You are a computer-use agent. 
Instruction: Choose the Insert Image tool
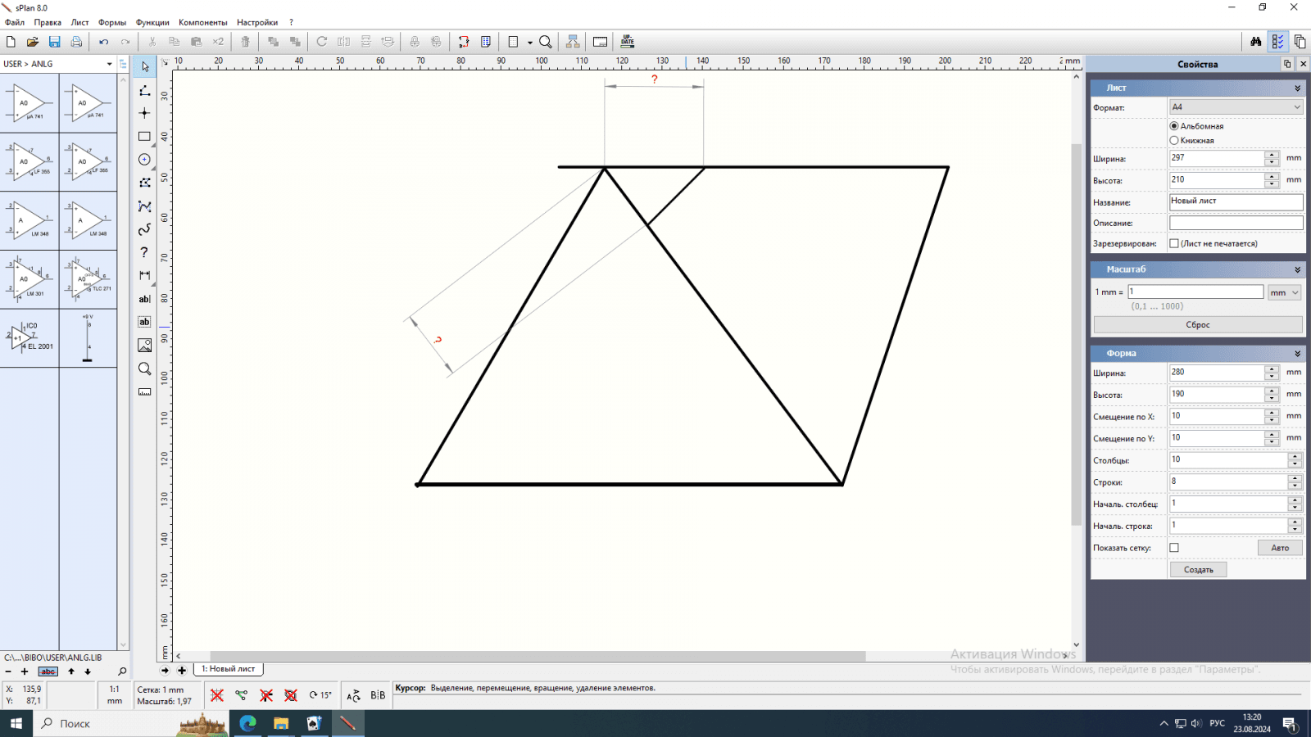144,346
